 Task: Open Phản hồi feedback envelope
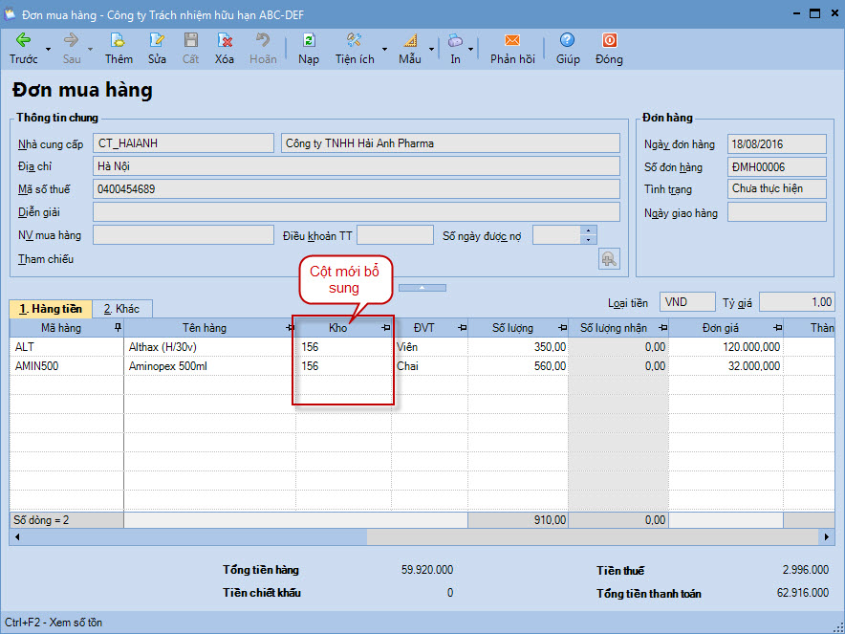[x=512, y=40]
